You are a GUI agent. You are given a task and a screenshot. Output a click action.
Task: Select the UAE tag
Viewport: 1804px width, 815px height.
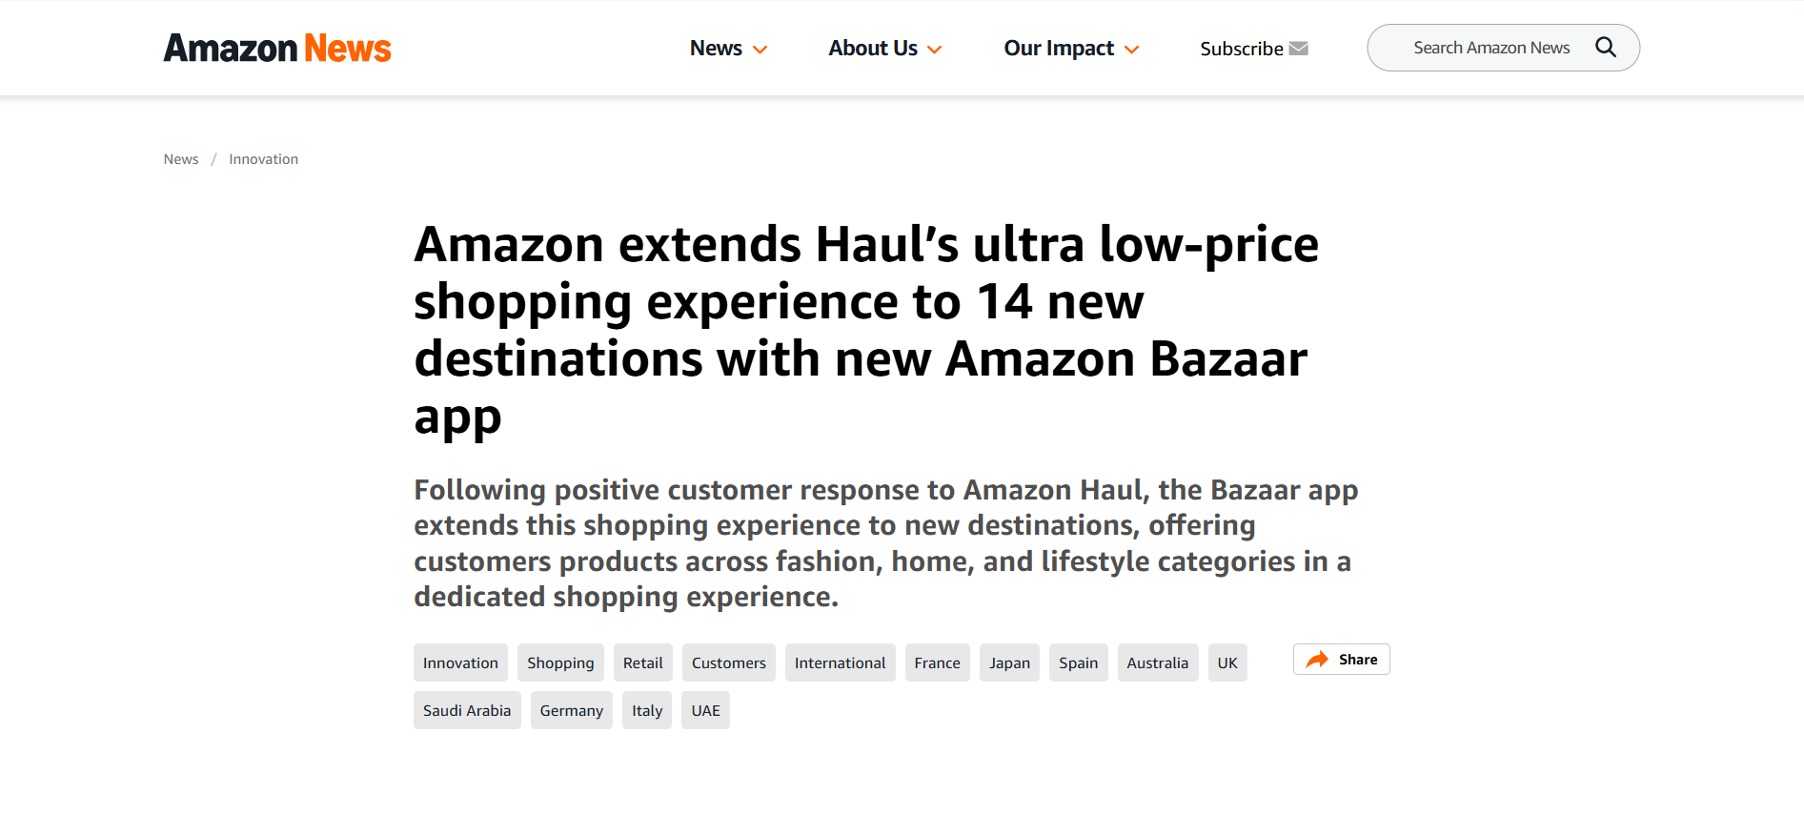point(705,710)
